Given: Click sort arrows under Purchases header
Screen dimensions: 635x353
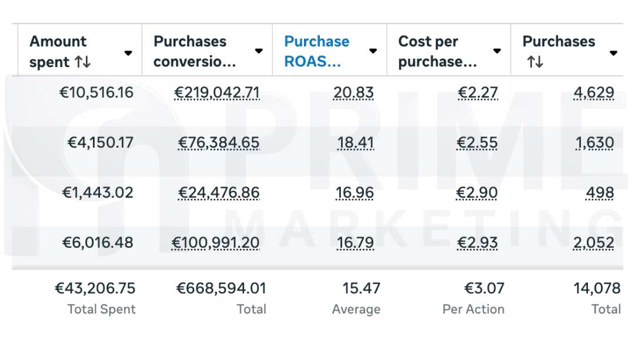Looking at the screenshot, I should 535,62.
